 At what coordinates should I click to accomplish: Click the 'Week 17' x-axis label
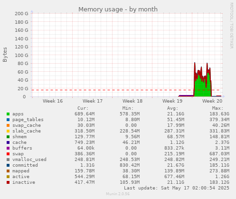[93, 101]
